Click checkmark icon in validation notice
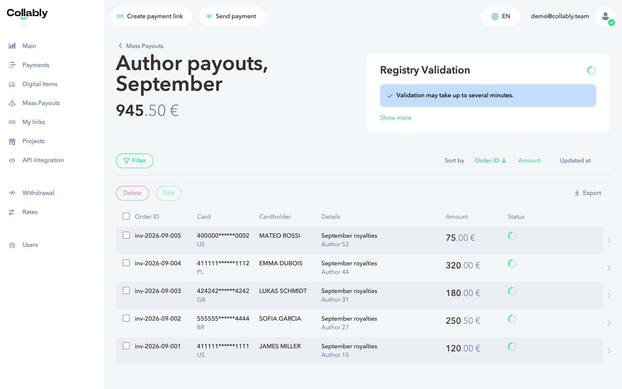The width and height of the screenshot is (622, 389). 390,96
